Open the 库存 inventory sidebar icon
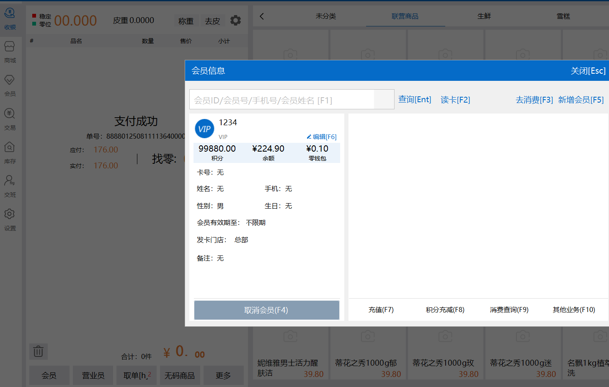 click(x=10, y=153)
